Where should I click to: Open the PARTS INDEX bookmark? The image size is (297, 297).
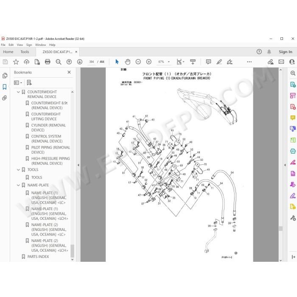pos(38,256)
